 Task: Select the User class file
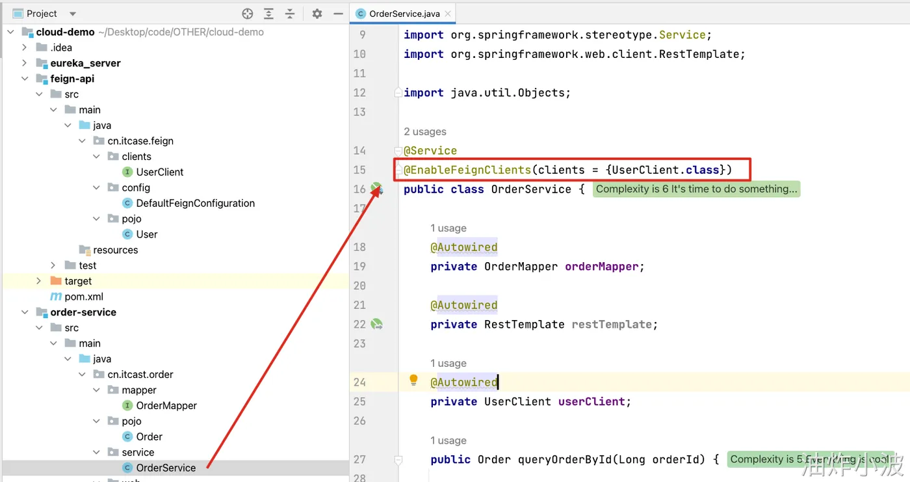tap(146, 234)
